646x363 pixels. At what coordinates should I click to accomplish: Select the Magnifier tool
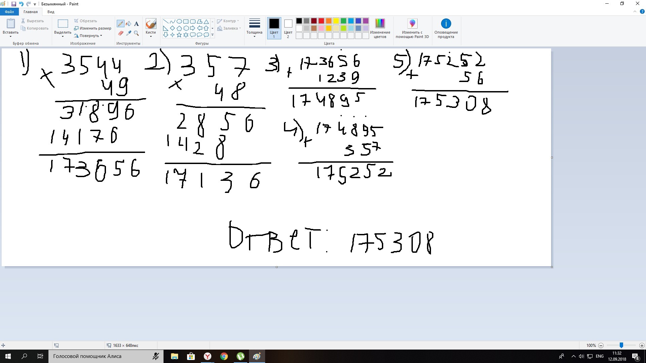(136, 33)
